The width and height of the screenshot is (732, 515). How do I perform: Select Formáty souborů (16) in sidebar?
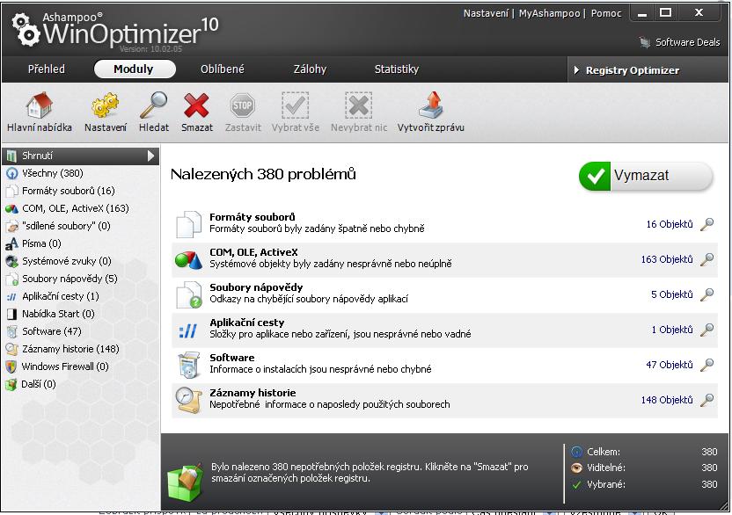click(x=68, y=191)
